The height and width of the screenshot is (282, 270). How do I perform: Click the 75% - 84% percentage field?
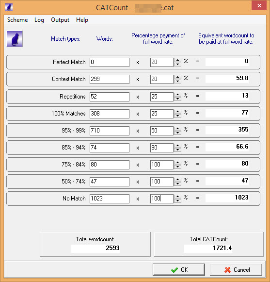coord(162,165)
